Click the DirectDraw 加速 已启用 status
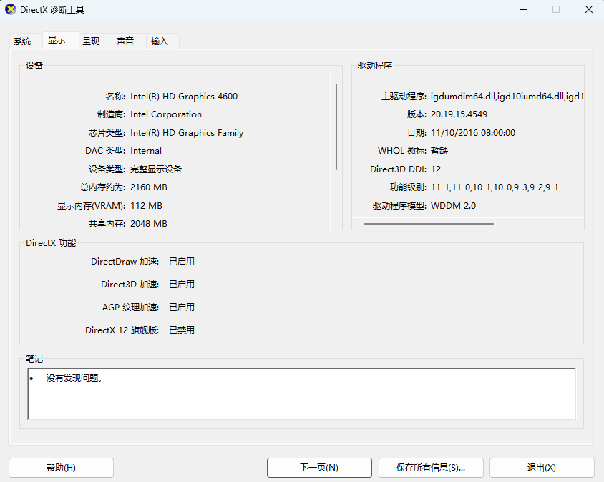The image size is (604, 482). [x=182, y=262]
